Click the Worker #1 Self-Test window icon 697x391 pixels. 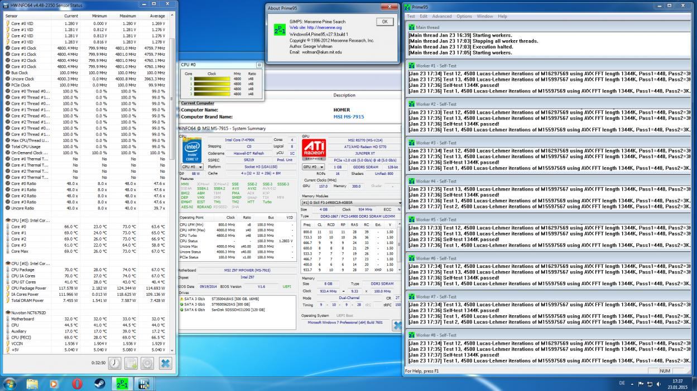(x=411, y=65)
